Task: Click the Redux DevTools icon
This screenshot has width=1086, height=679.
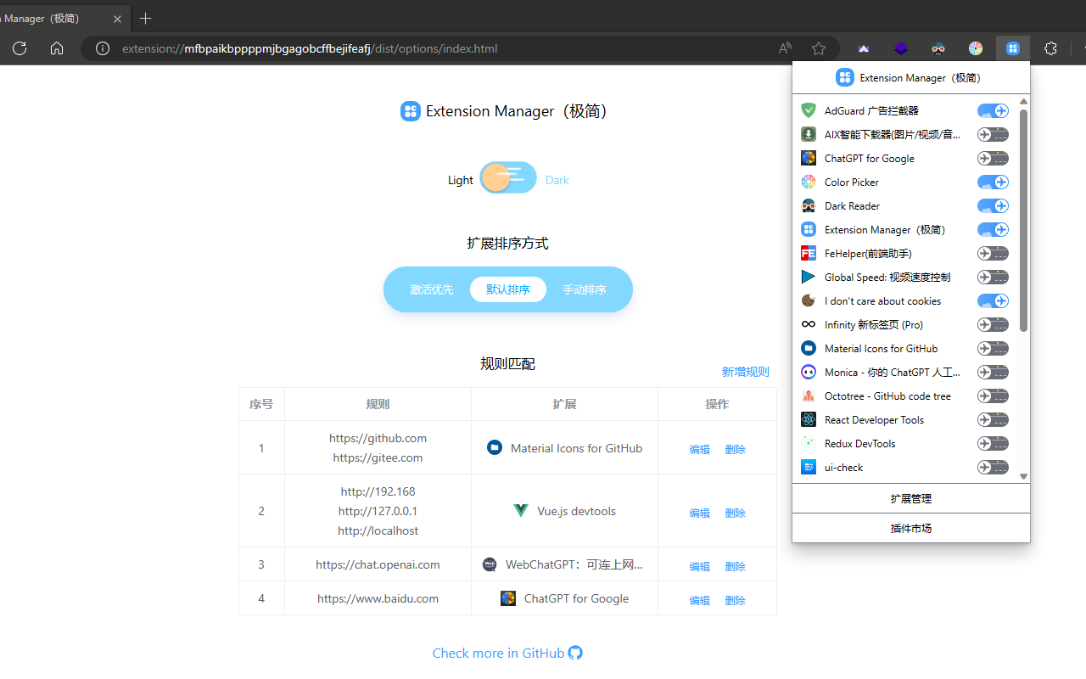Action: point(809,443)
